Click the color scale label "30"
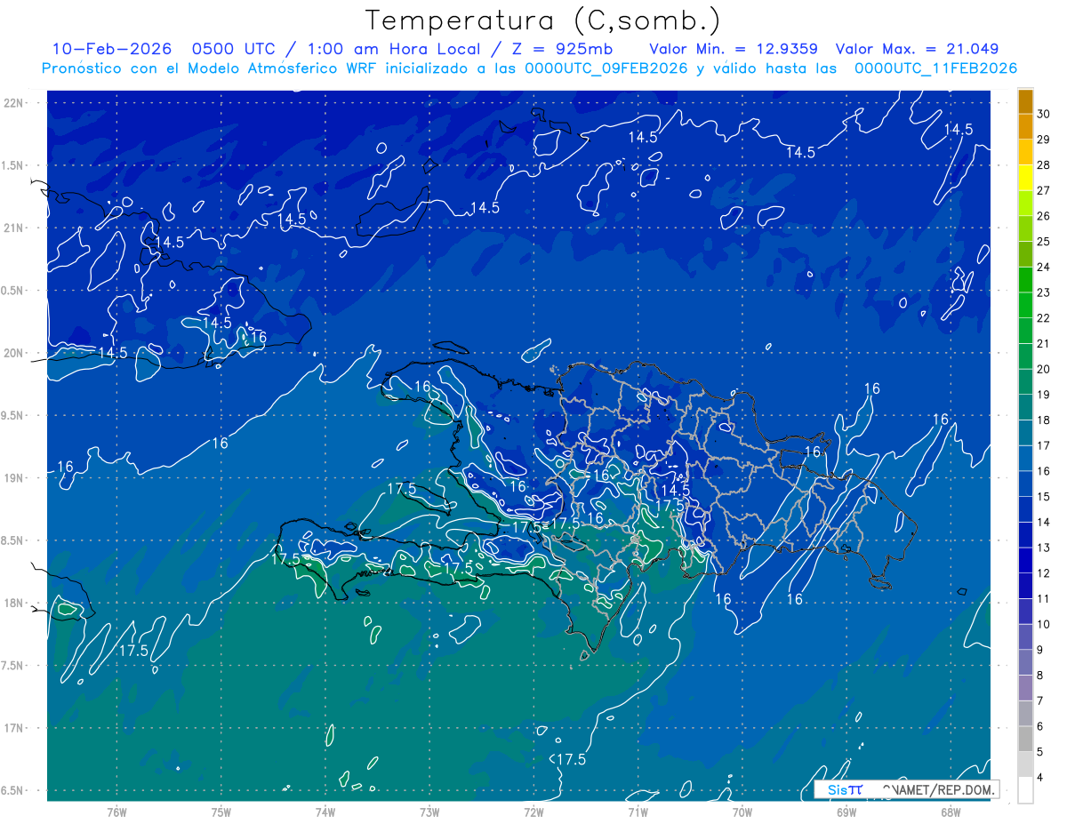This screenshot has width=1067, height=824. tap(1044, 115)
